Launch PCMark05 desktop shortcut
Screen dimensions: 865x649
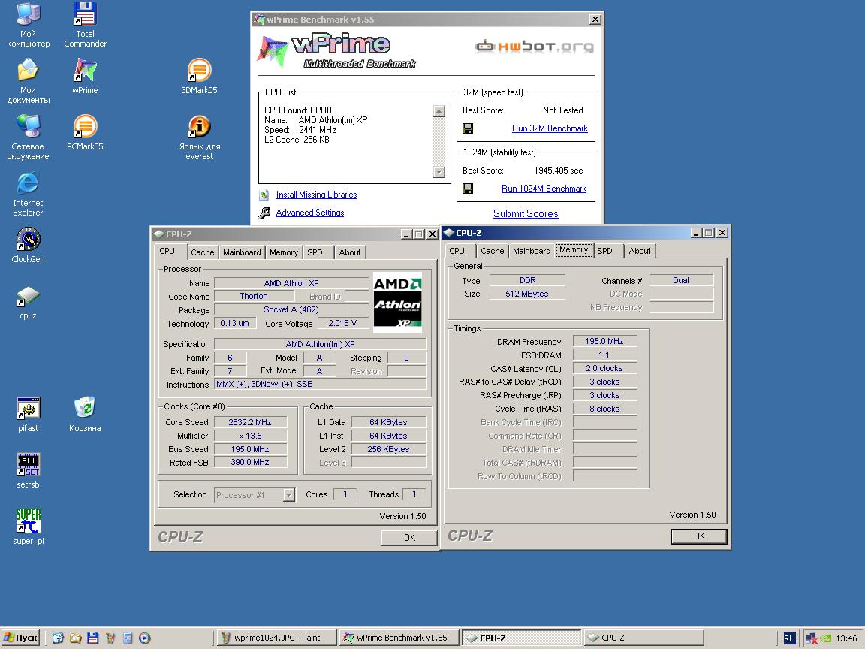click(85, 132)
